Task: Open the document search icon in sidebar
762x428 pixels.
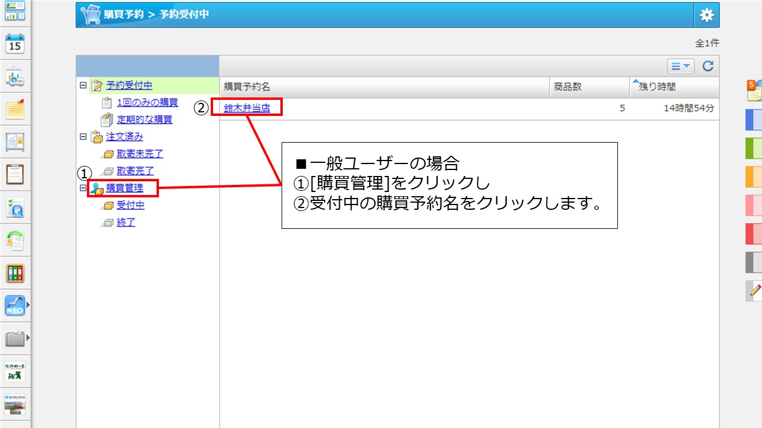Action: coord(15,207)
